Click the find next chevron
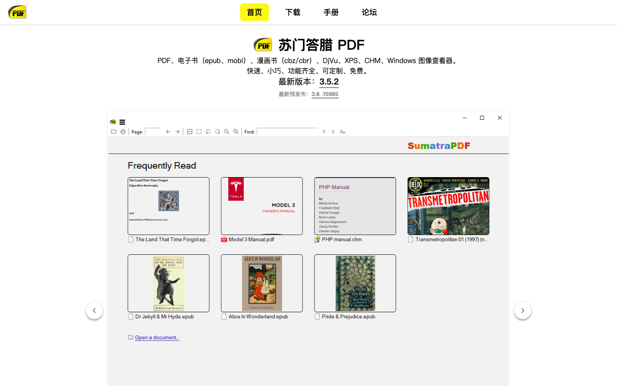Viewport: 617px width, 386px height. (333, 132)
